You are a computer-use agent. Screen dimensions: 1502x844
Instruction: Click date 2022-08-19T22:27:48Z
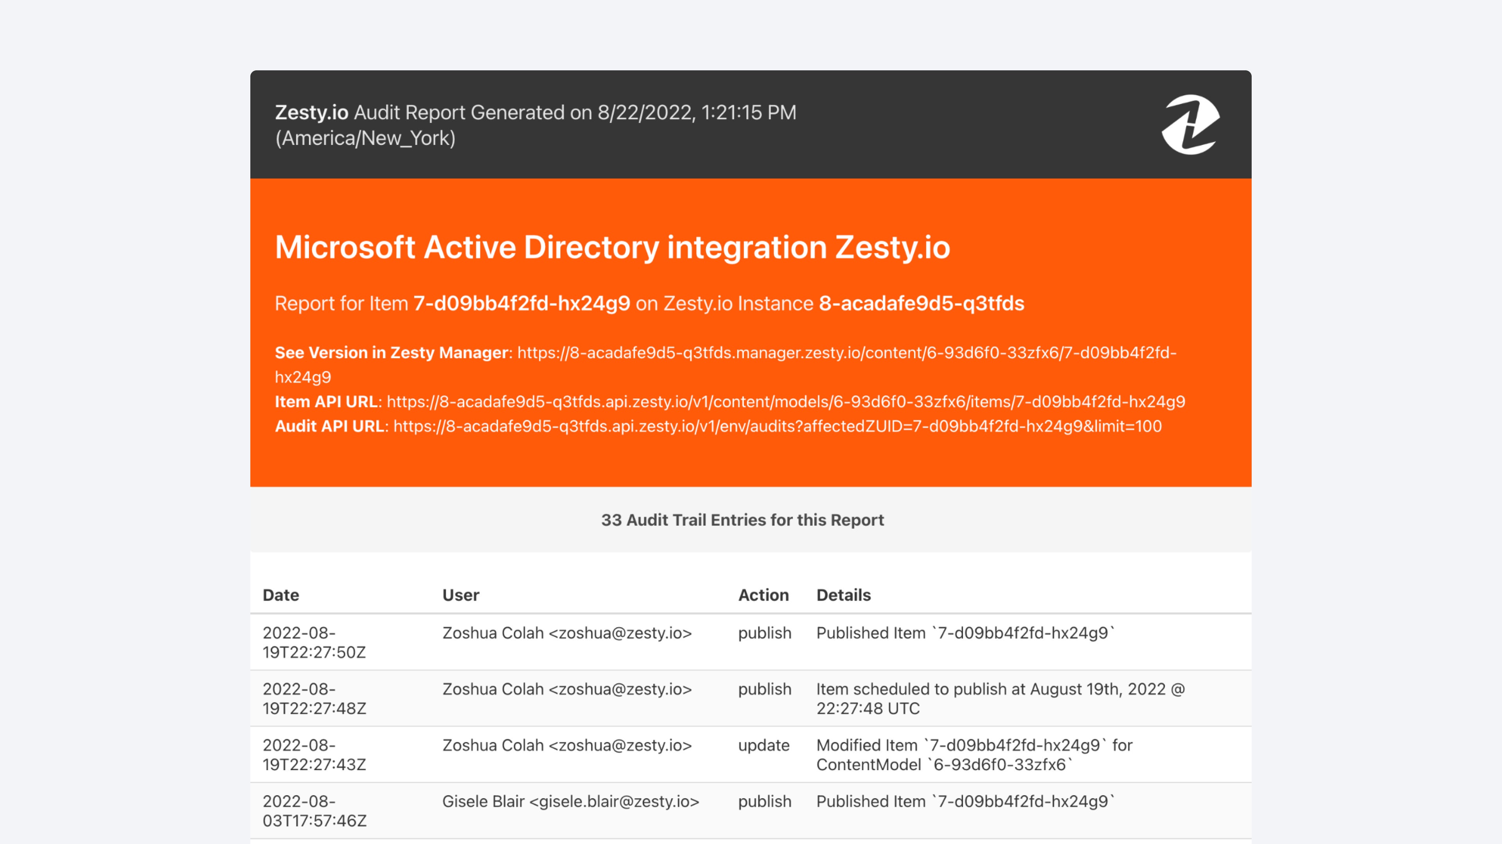314,698
